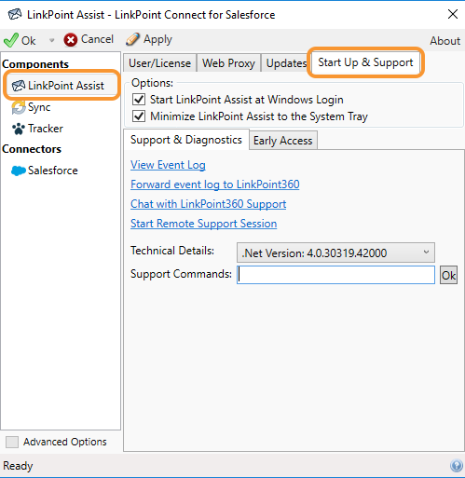Click the View Event Log link
This screenshot has height=478, width=465.
pos(168,165)
